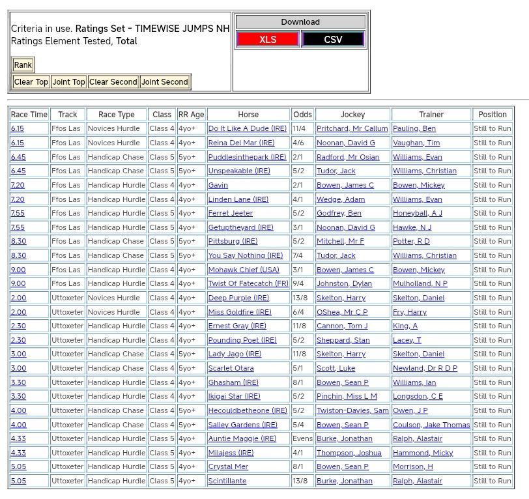Viewport: 529px width, 499px height.
Task: Open horse Miss Goldfire (IRE) link
Action: [x=238, y=312]
